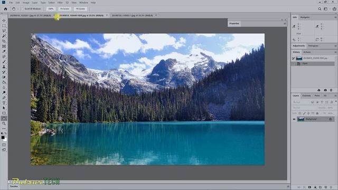Screen dimensions: 338x190
Task: Toggle Quick Mask mode icon
Action: pos(4,145)
